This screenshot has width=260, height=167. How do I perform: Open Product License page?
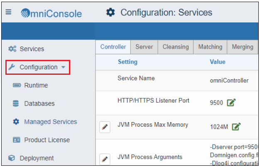click(47, 140)
